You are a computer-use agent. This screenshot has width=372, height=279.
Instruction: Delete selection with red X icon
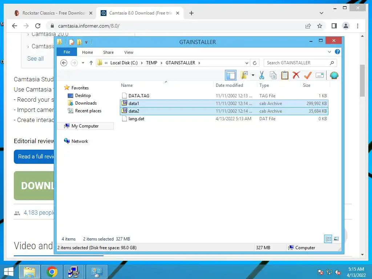tap(296, 75)
